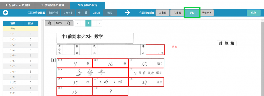Zoom in with magnifier plus icon

pyautogui.click(x=49, y=23)
